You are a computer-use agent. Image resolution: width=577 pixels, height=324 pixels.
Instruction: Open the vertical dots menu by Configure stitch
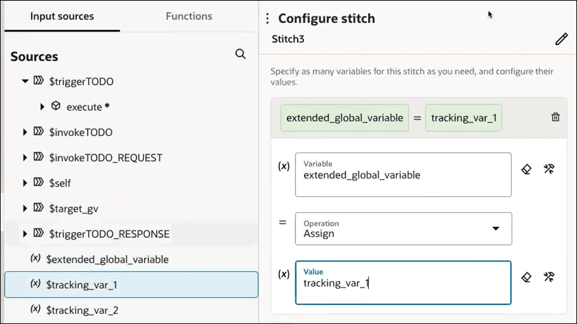267,18
